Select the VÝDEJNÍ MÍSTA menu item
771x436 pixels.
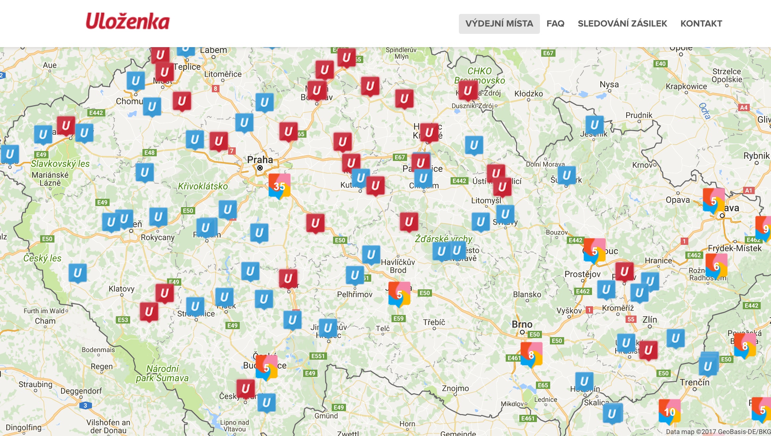click(499, 24)
